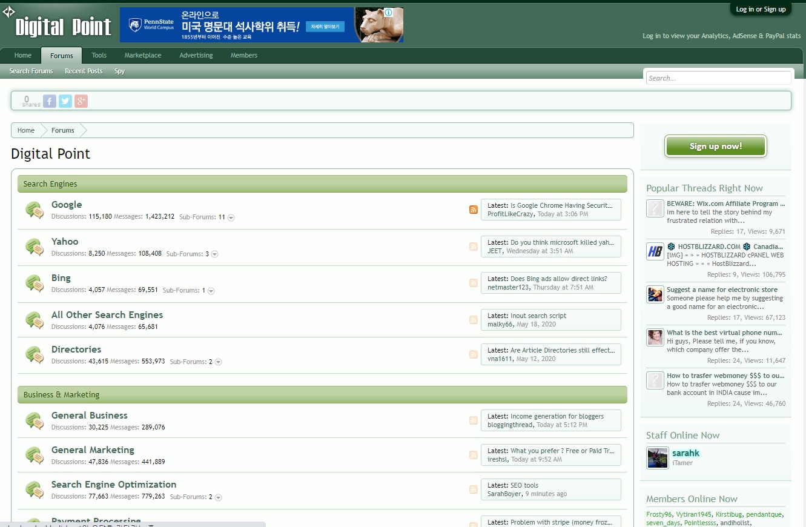Open the Marketplace navigation tab
This screenshot has width=806, height=527.
(x=143, y=55)
